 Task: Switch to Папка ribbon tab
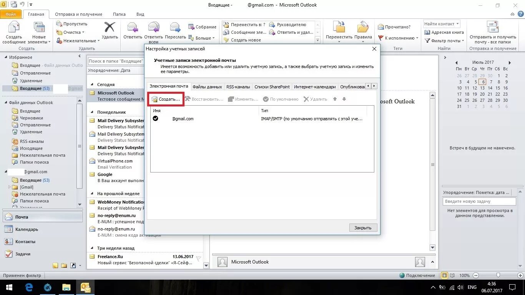(119, 14)
